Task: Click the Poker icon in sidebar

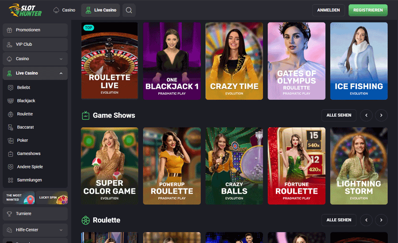Action: click(x=11, y=140)
